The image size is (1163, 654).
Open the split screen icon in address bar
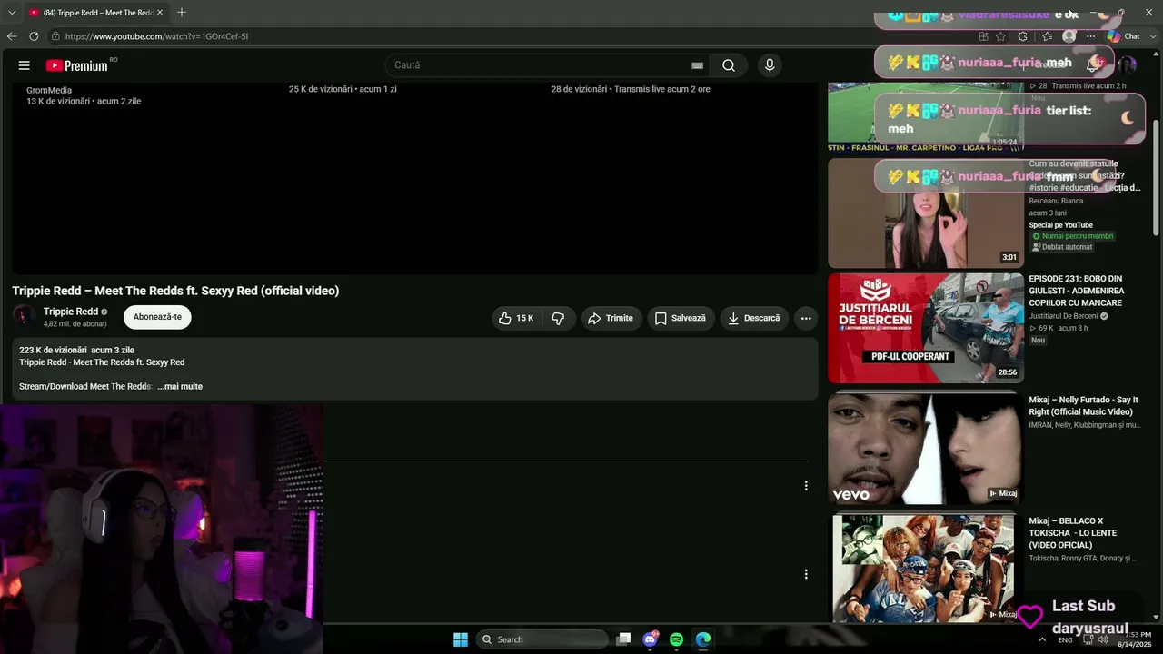click(983, 36)
